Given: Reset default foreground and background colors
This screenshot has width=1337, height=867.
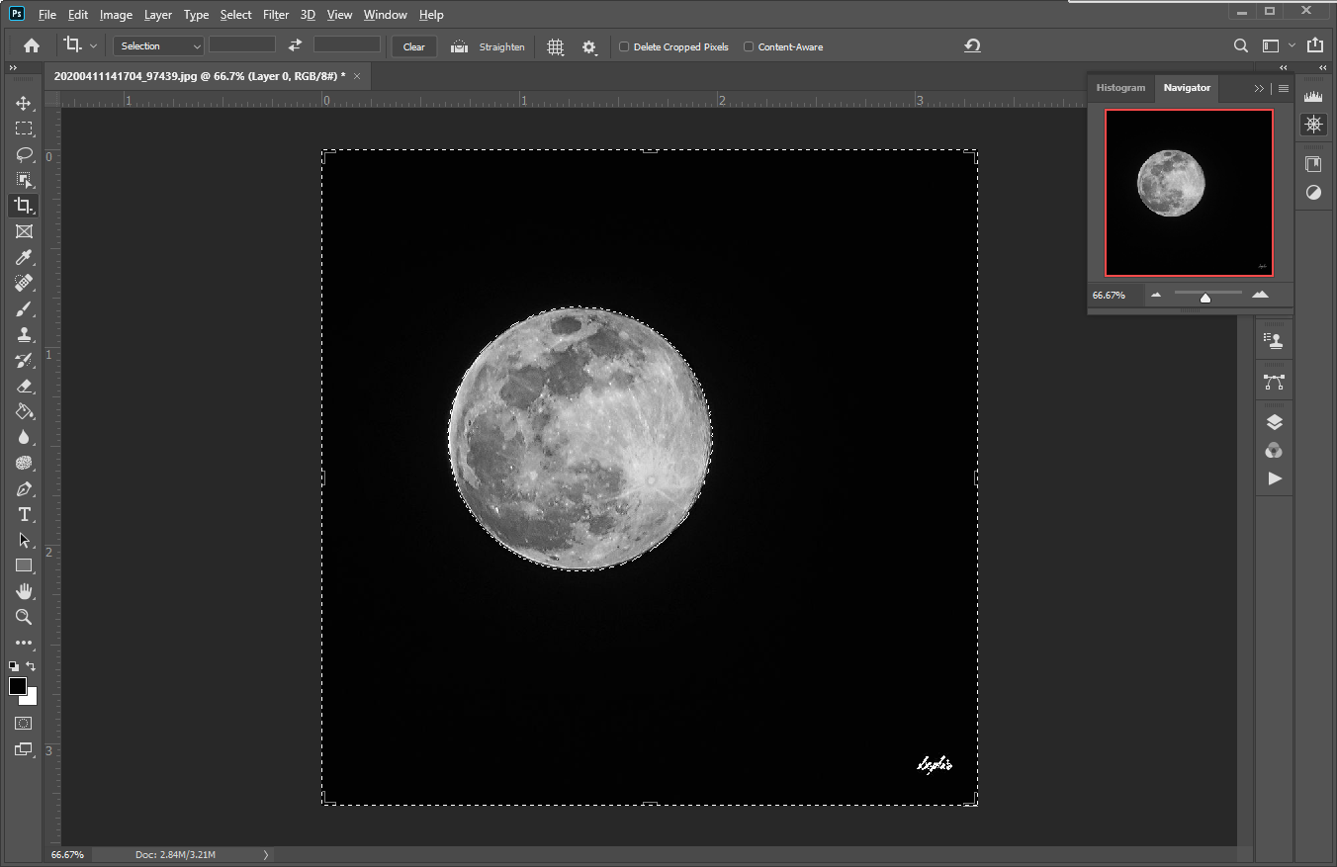Looking at the screenshot, I should [14, 666].
